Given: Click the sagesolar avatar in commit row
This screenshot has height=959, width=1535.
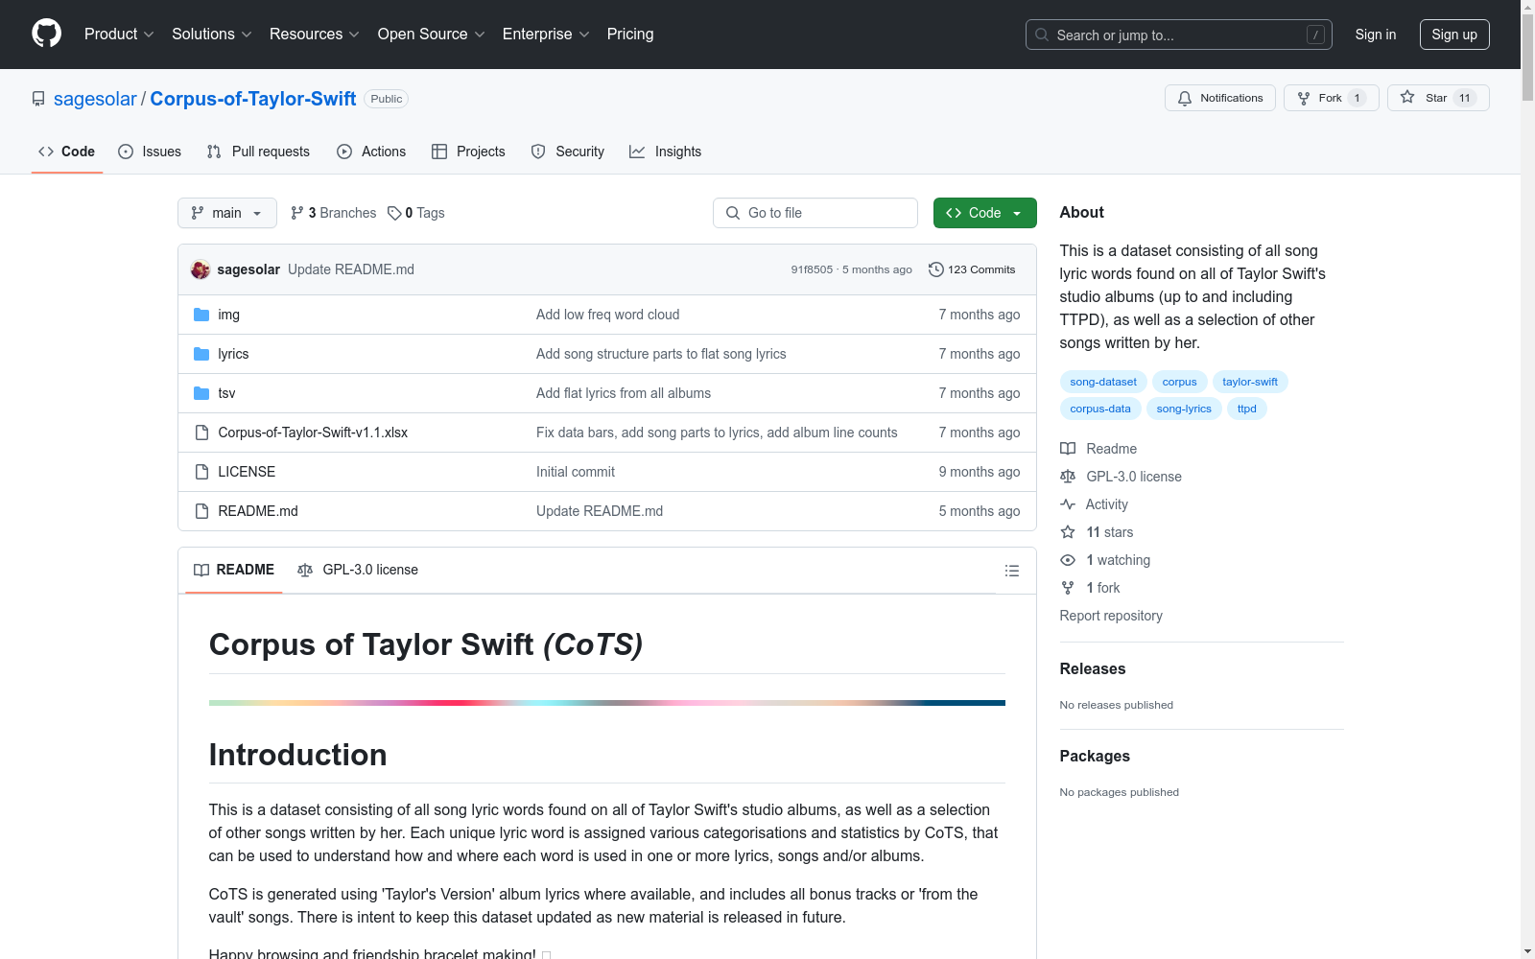Looking at the screenshot, I should pos(201,269).
